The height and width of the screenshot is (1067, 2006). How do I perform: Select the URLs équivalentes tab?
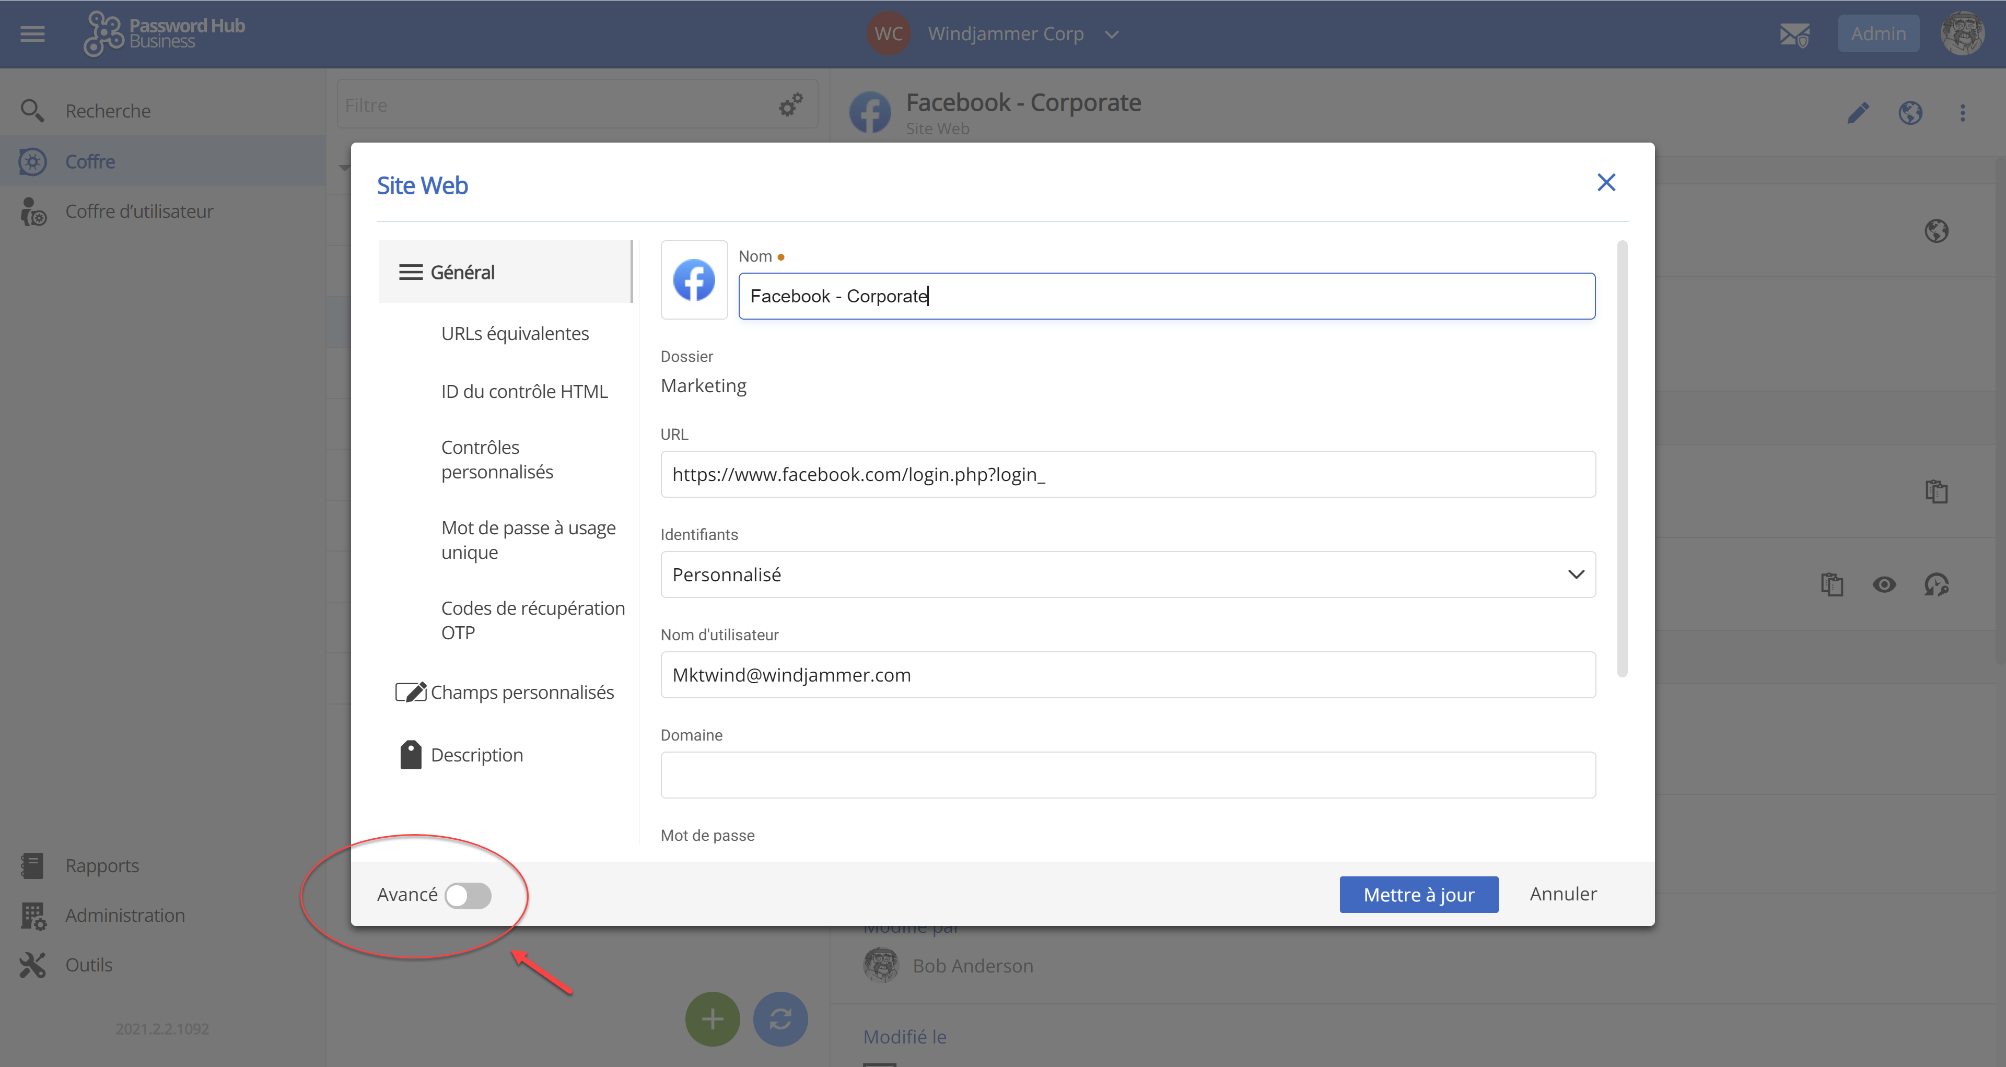point(515,333)
